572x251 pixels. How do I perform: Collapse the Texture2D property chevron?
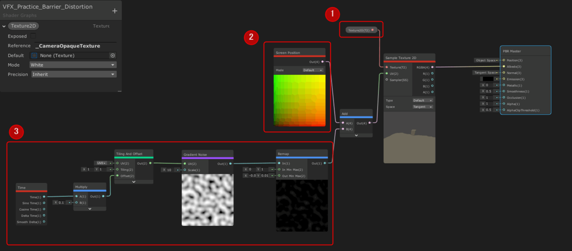(x=4, y=26)
